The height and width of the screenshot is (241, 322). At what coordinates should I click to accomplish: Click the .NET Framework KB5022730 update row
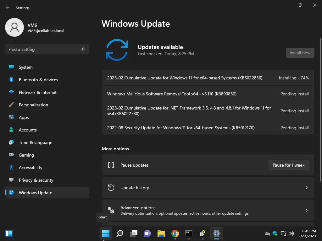(208, 111)
